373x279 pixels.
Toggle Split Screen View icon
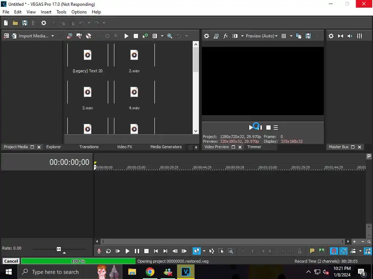pos(235,36)
